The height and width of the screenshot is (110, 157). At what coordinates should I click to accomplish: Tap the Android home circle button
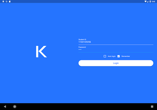15,107
